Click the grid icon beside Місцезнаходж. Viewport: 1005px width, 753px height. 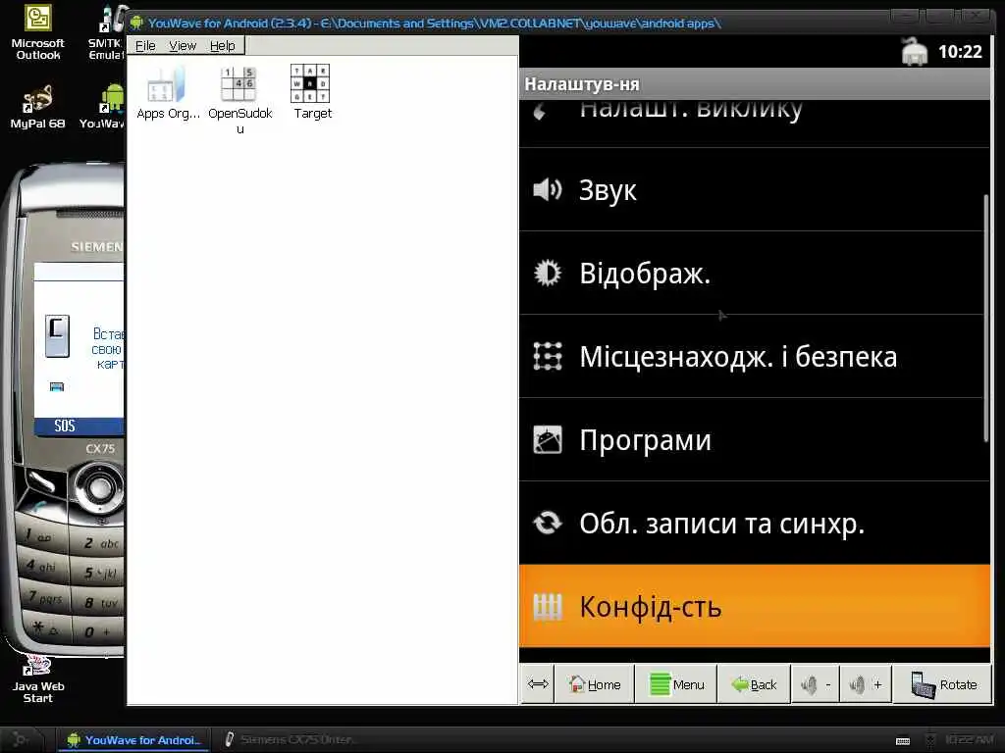click(x=548, y=357)
